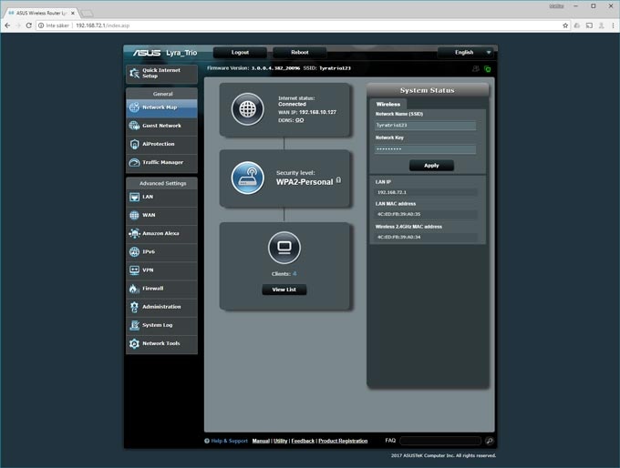
Task: Open Administration in Advanced Settings
Action: tap(161, 307)
